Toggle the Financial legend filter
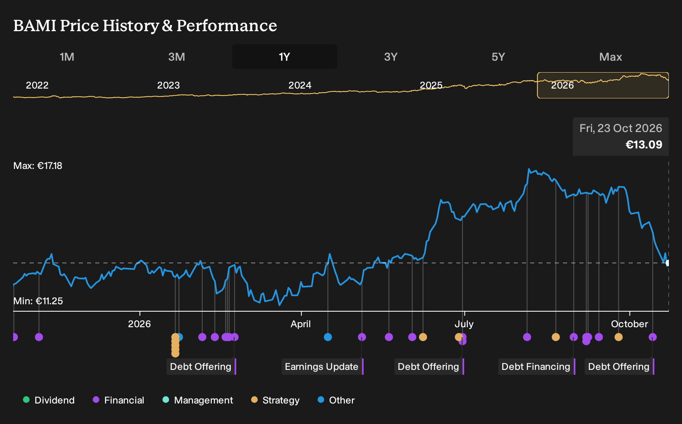The height and width of the screenshot is (424, 682). point(119,400)
